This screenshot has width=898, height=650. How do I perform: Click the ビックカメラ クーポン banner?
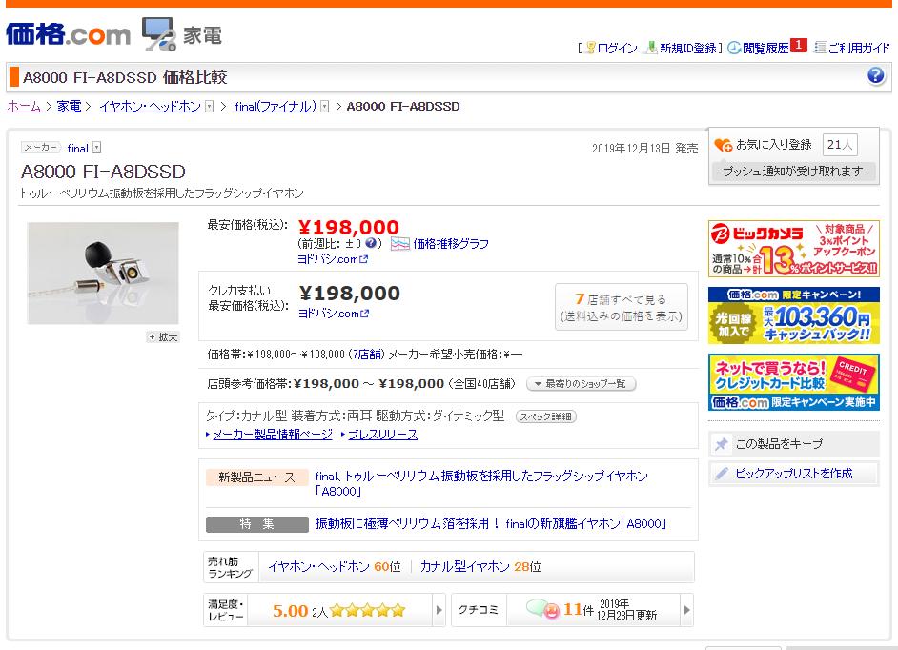coord(795,246)
